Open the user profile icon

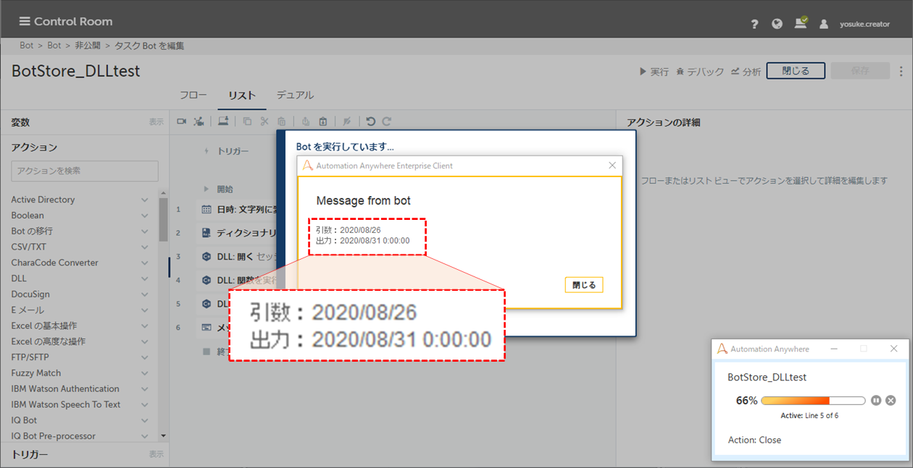[x=824, y=24]
